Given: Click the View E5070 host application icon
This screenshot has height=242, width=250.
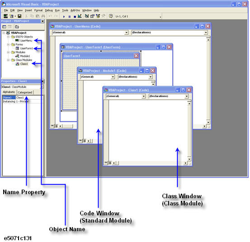Looking at the screenshot, I should 5,16.
